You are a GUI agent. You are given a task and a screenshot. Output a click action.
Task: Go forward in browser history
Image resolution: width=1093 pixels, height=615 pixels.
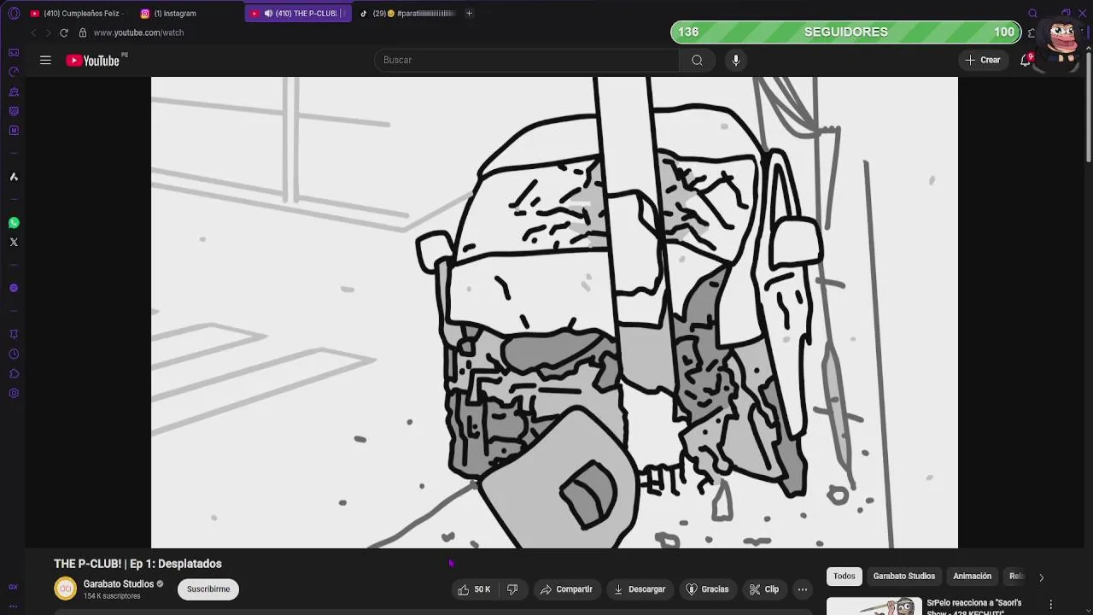coord(48,32)
